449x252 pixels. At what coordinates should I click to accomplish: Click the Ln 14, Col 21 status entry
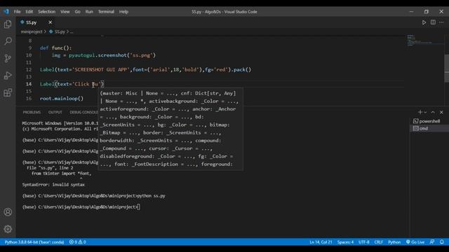pyautogui.click(x=321, y=242)
